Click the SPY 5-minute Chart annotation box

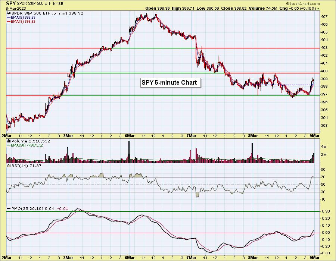pyautogui.click(x=171, y=82)
